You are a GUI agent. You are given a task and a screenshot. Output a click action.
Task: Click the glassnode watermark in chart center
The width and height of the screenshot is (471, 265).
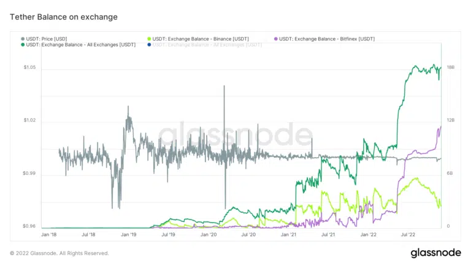pyautogui.click(x=235, y=136)
